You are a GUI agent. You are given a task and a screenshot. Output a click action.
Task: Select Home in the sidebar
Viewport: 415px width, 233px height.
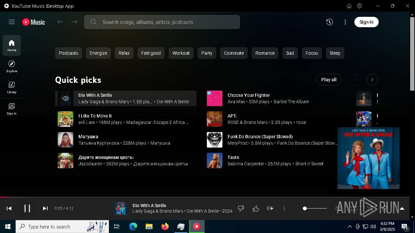(12, 45)
